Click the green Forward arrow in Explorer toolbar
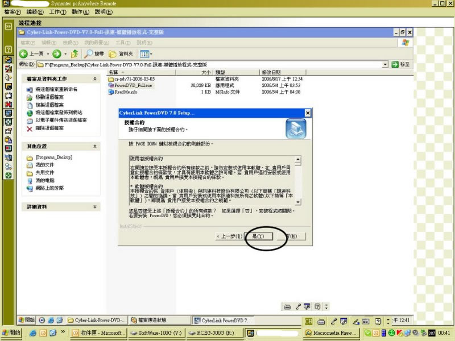 click(56, 53)
